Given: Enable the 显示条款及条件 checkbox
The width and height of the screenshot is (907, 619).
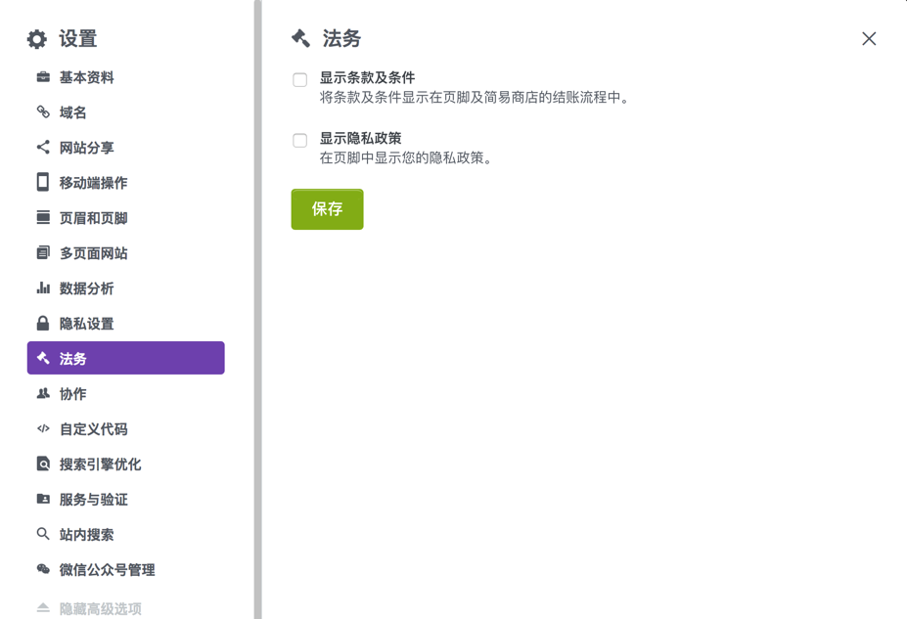Looking at the screenshot, I should tap(299, 80).
